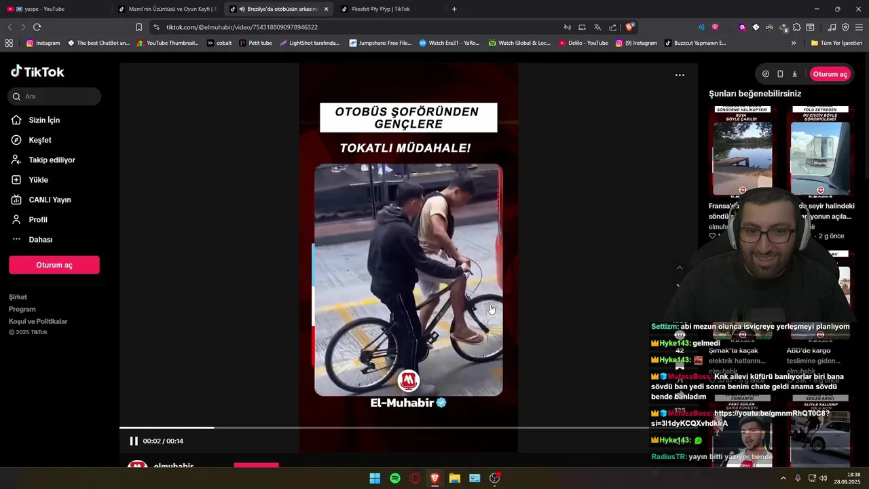Open the helicopter video thumbnail
This screenshot has height=489, width=869.
coord(742,151)
